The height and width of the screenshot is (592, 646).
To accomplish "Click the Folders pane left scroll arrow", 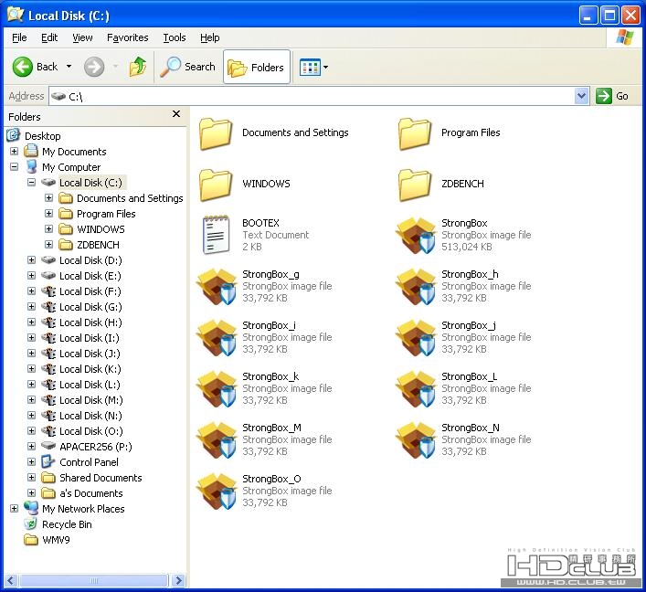I will 11,581.
